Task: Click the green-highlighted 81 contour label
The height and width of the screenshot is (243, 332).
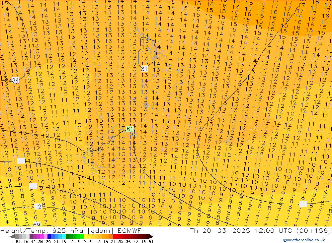Action: tap(129, 129)
